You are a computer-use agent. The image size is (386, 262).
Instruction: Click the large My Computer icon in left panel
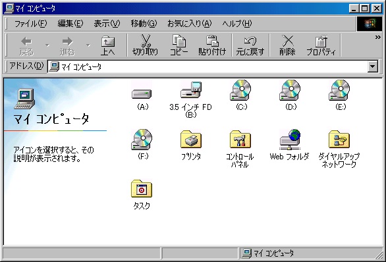(24, 99)
